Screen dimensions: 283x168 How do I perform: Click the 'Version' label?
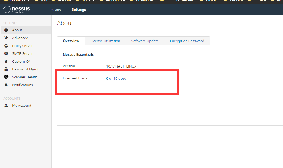69,66
